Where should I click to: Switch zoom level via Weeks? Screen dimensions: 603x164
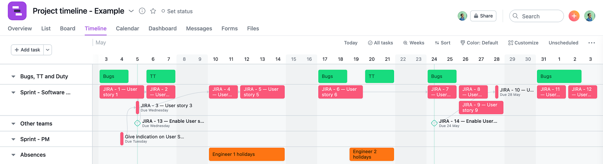[414, 43]
